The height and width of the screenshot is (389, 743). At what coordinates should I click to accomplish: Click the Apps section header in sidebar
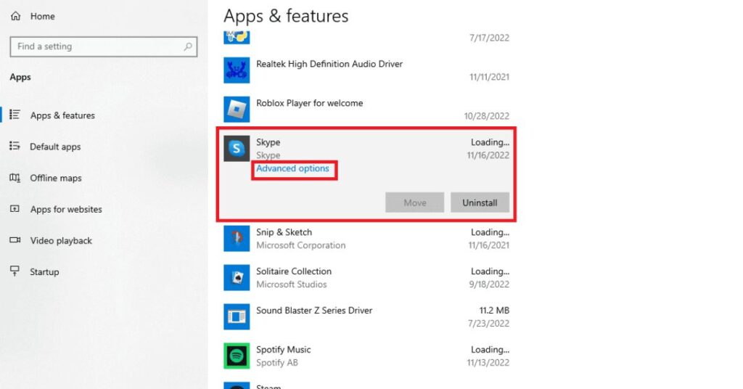coord(20,77)
